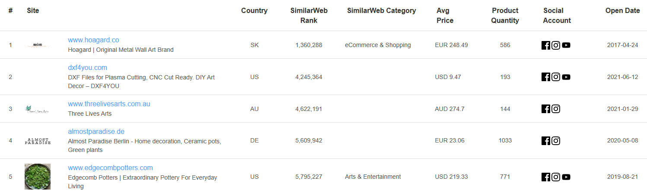Image resolution: width=647 pixels, height=193 pixels.
Task: Open Almost Paradise's Instagram icon
Action: 556,140
